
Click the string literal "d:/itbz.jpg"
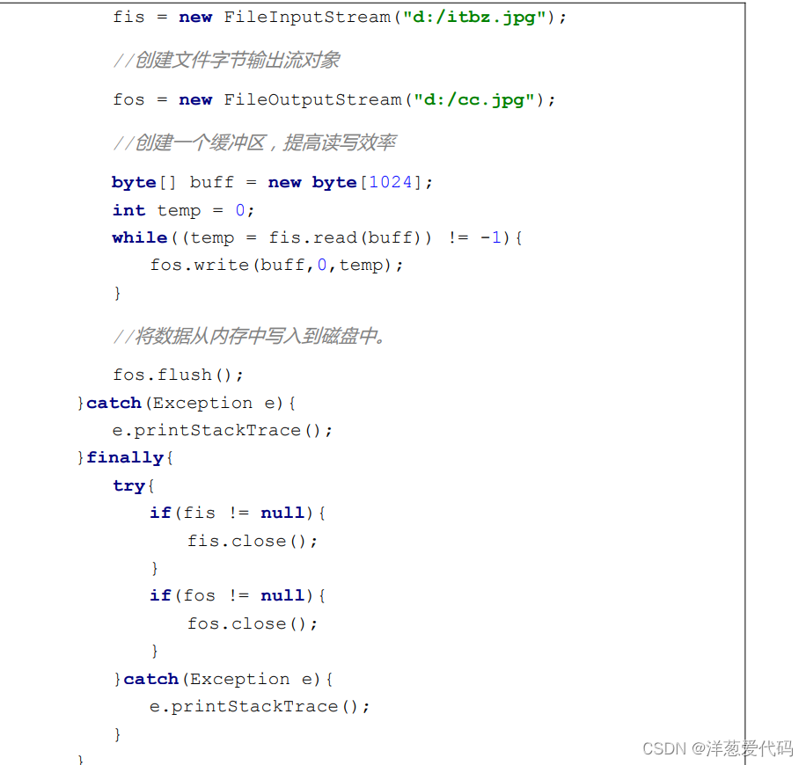tap(474, 18)
